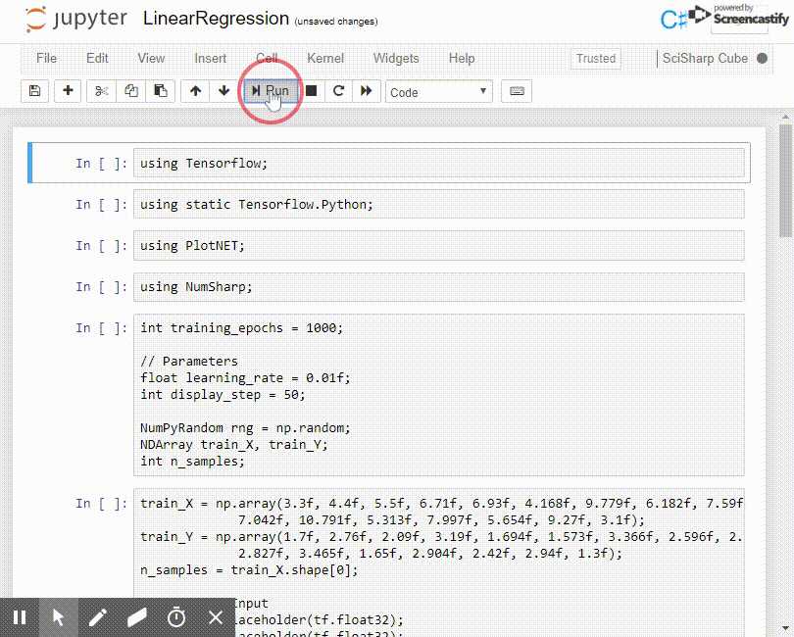This screenshot has width=794, height=637.
Task: Select the Screencastify eraser tool
Action: (136, 617)
